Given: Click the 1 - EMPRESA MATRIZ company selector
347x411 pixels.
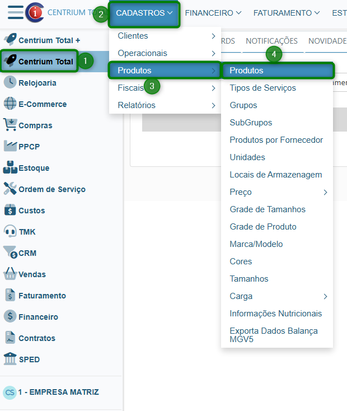Looking at the screenshot, I should 58,392.
